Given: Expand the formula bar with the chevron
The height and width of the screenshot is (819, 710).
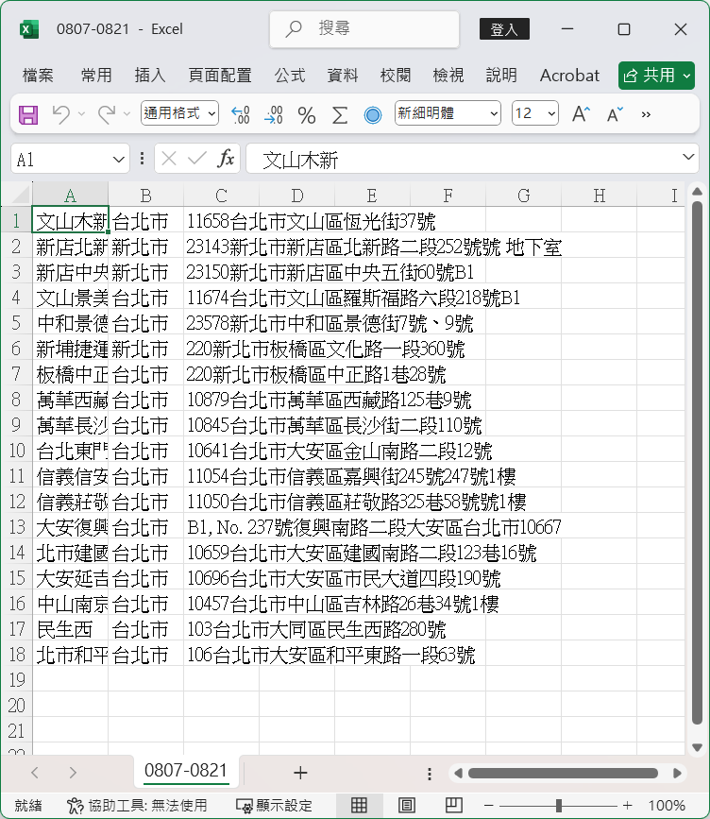Looking at the screenshot, I should [688, 157].
